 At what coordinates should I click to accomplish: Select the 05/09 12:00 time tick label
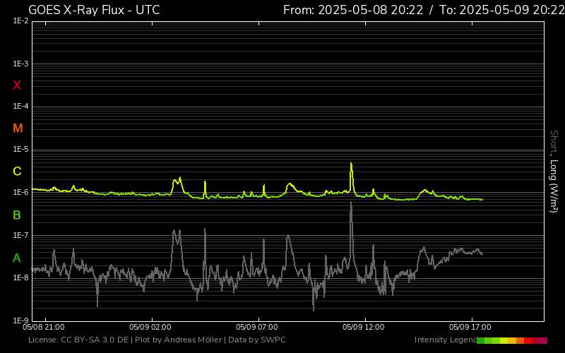tap(363, 328)
